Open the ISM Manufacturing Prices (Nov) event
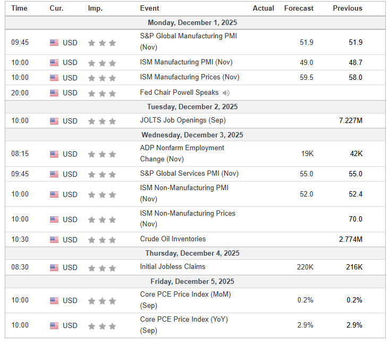This screenshot has height=343, width=390. [x=190, y=77]
